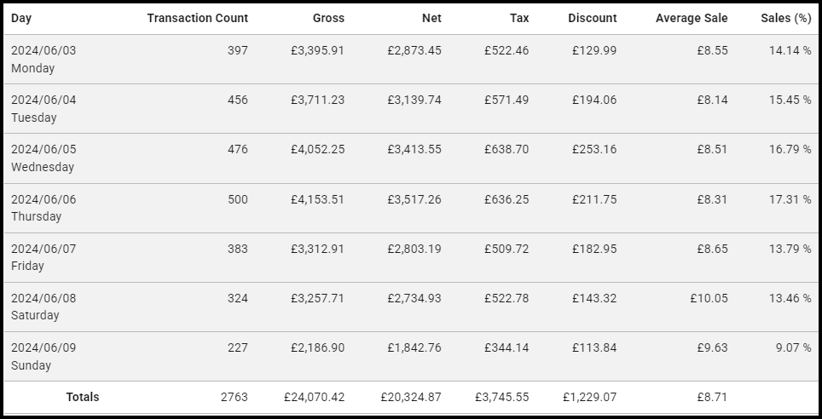The height and width of the screenshot is (419, 822).
Task: Click Friday's gross value £3,312.91
Action: (317, 249)
